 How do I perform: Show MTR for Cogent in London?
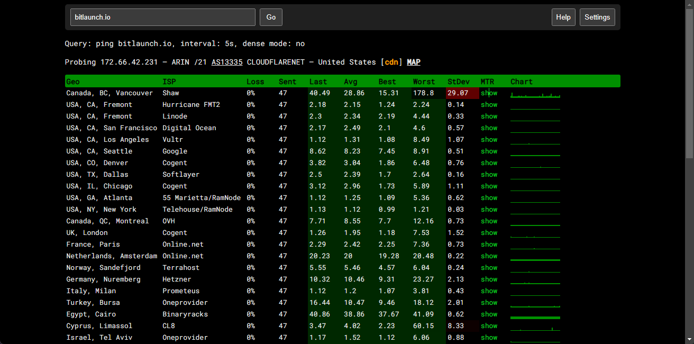tap(488, 232)
